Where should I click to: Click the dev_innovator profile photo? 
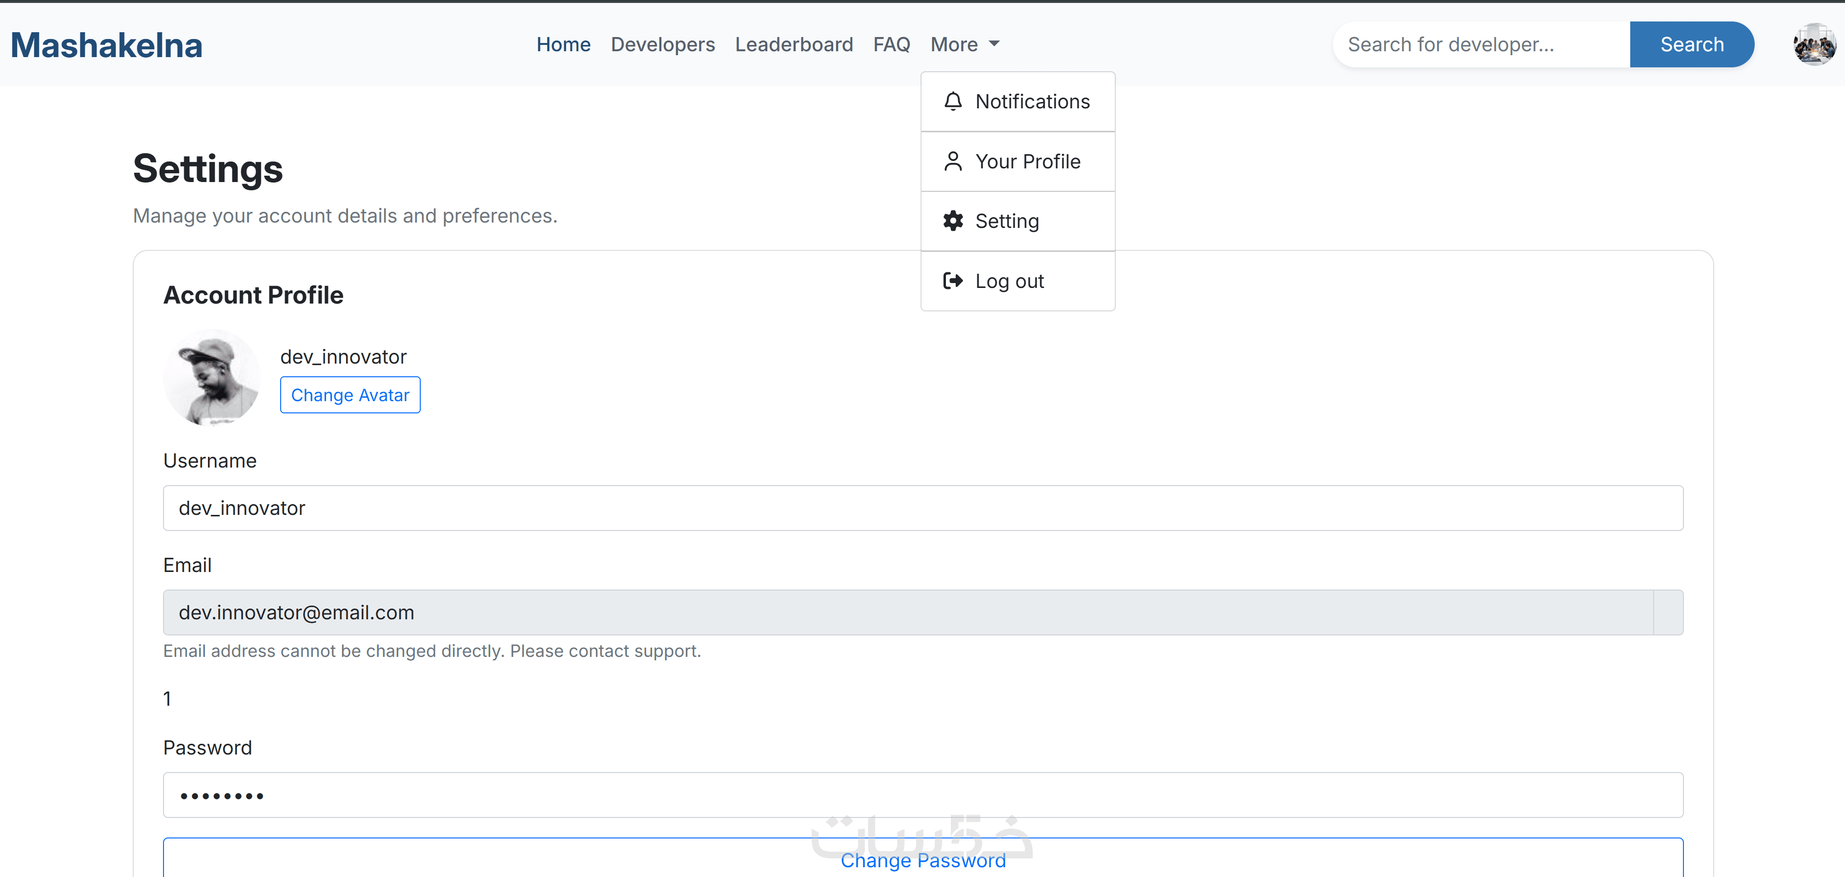[211, 377]
